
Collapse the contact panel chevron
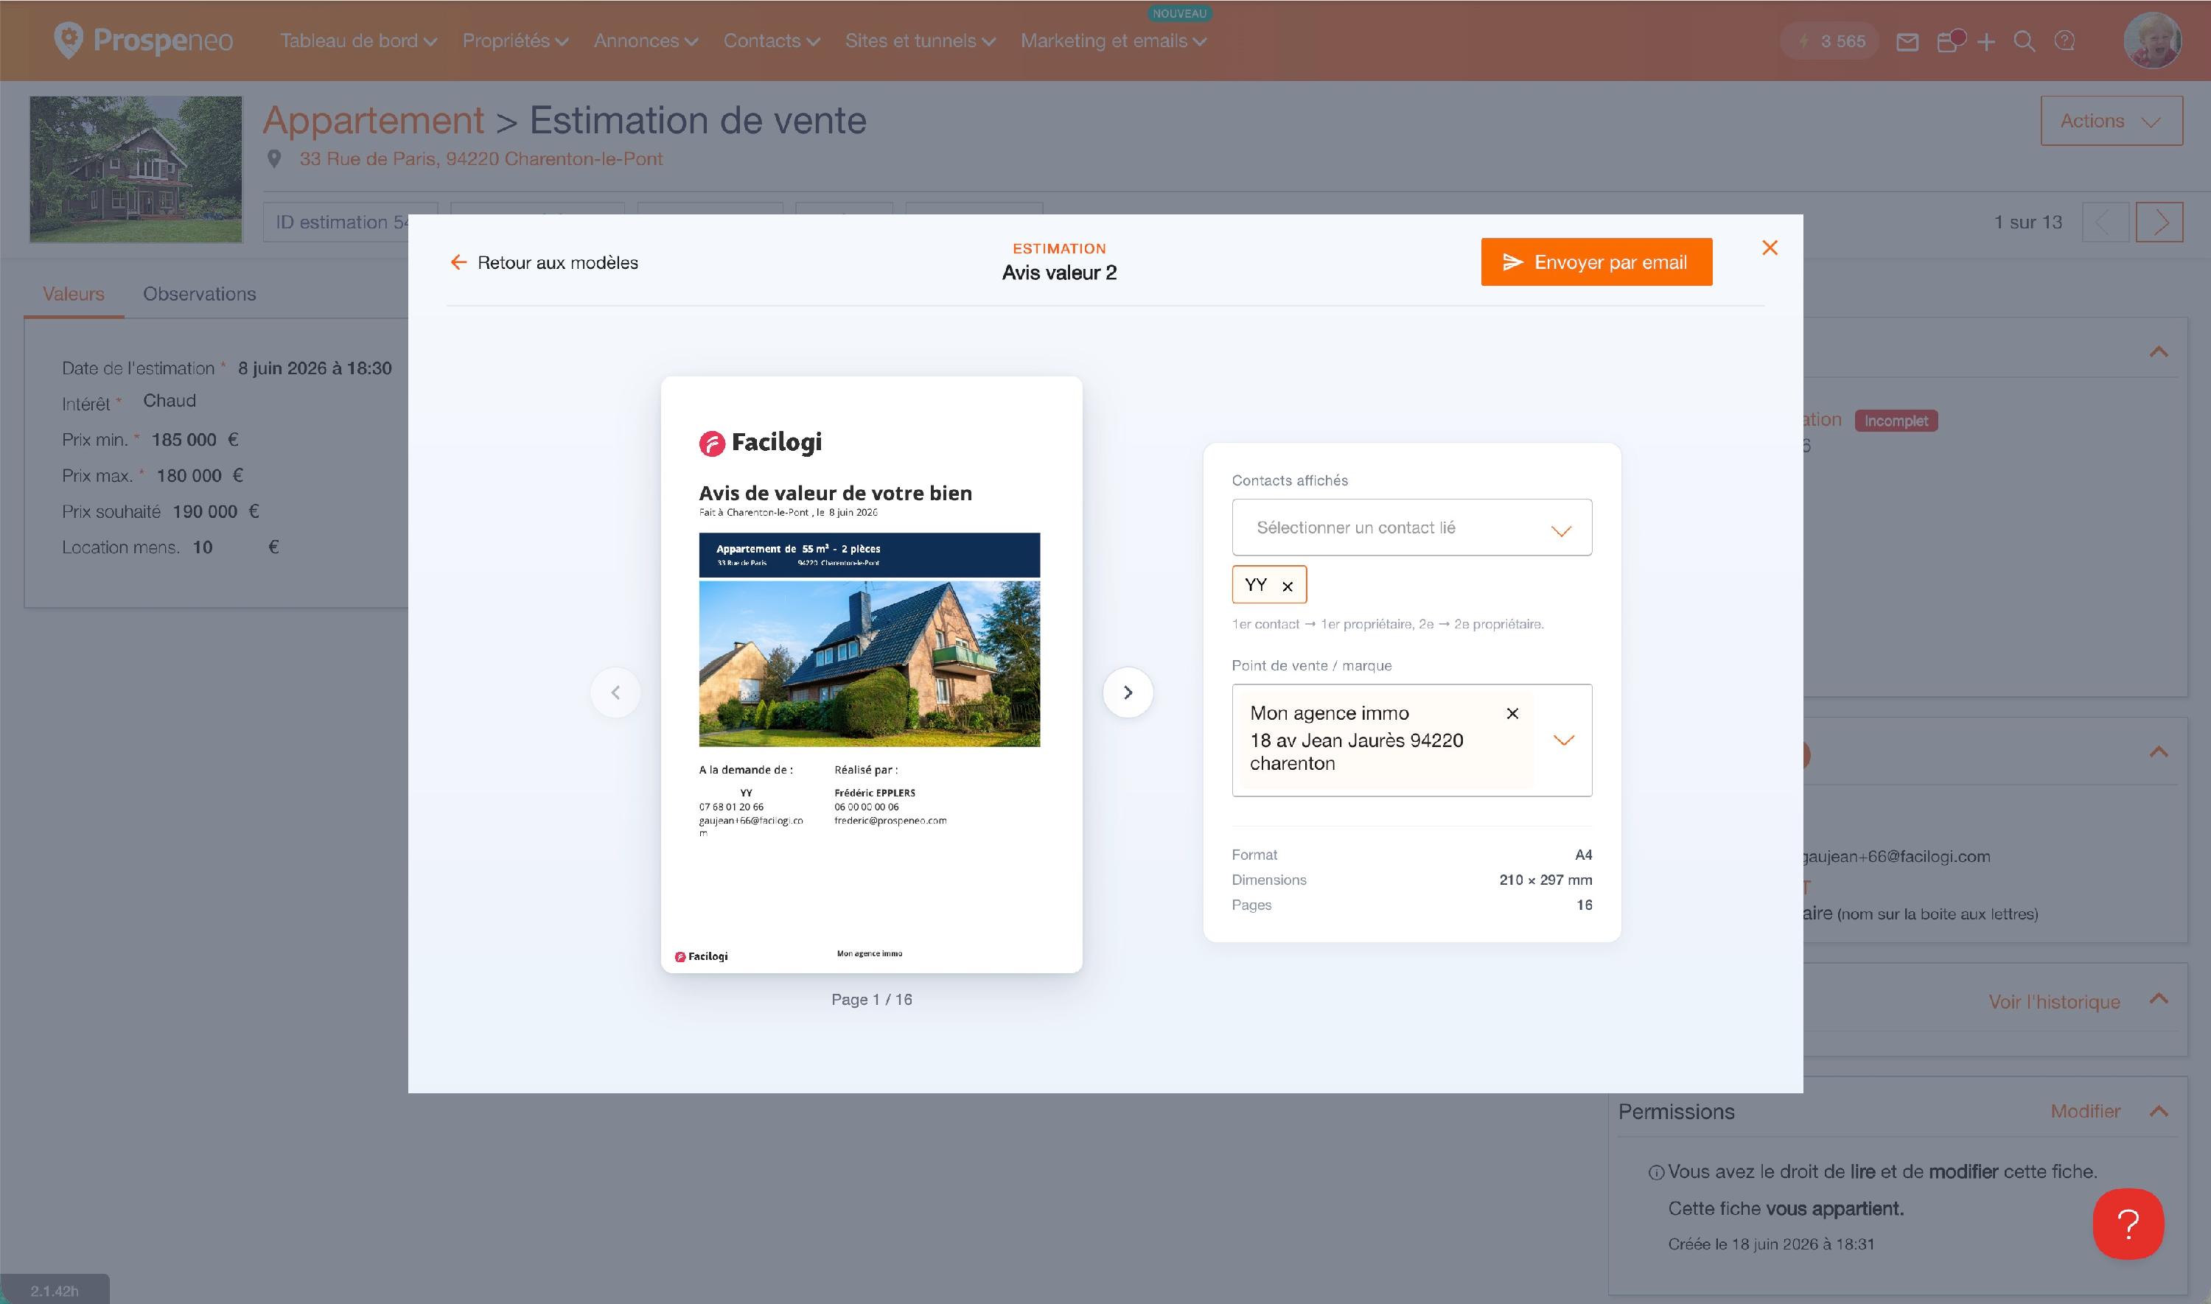[2158, 751]
